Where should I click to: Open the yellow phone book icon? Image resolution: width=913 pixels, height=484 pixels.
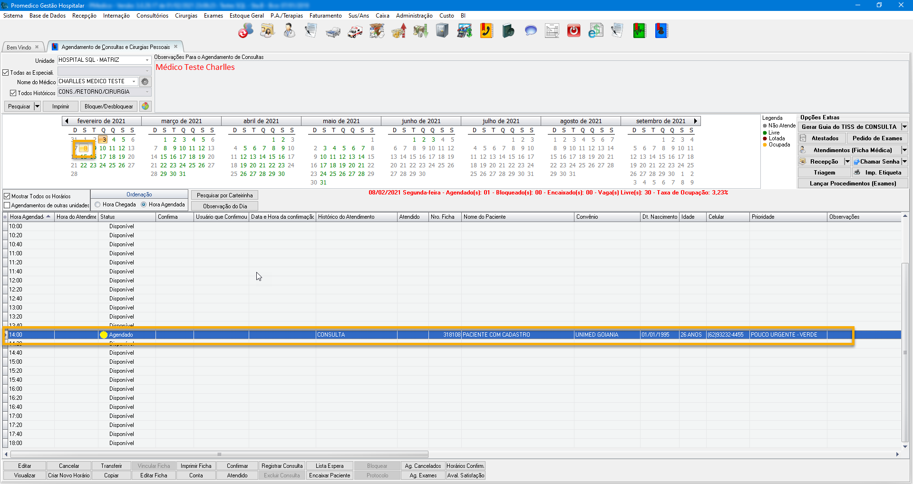(486, 31)
